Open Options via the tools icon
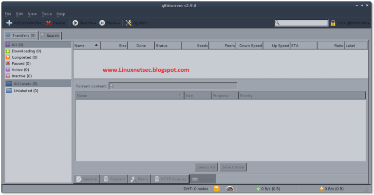 tap(129, 23)
